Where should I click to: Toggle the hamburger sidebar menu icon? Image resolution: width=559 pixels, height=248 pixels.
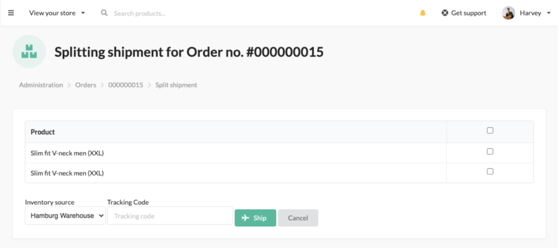point(11,13)
